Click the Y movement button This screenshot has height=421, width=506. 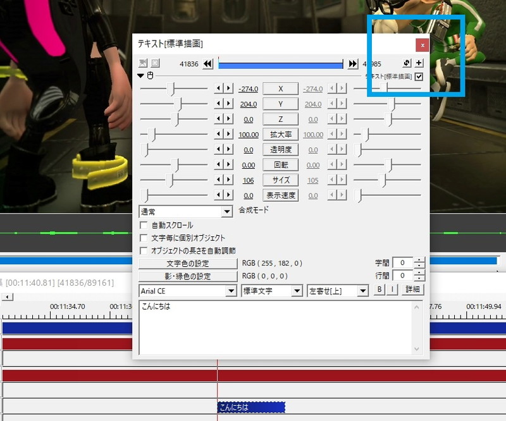pos(280,104)
